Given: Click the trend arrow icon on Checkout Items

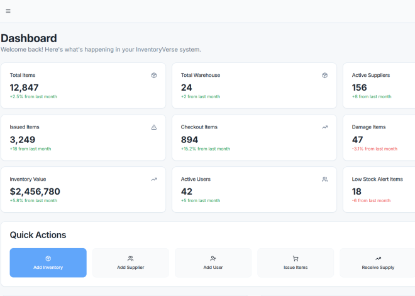Looking at the screenshot, I should [x=324, y=127].
